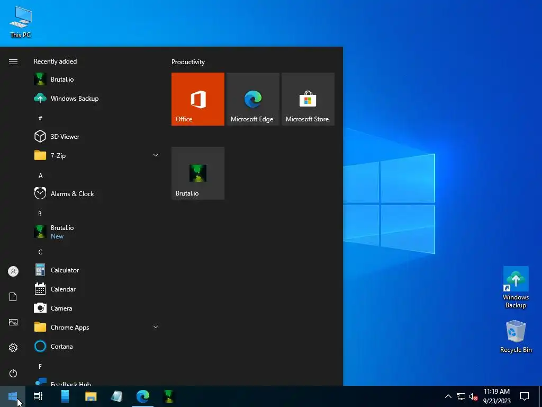Open the user account icon
542x407 pixels.
point(13,271)
